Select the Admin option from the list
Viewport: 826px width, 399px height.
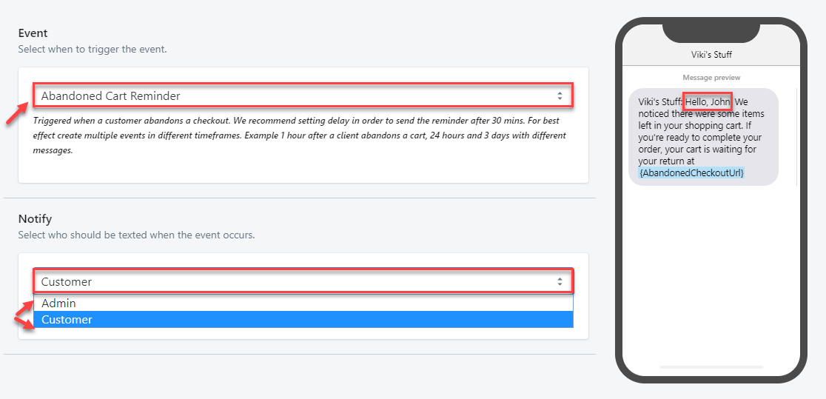(303, 303)
